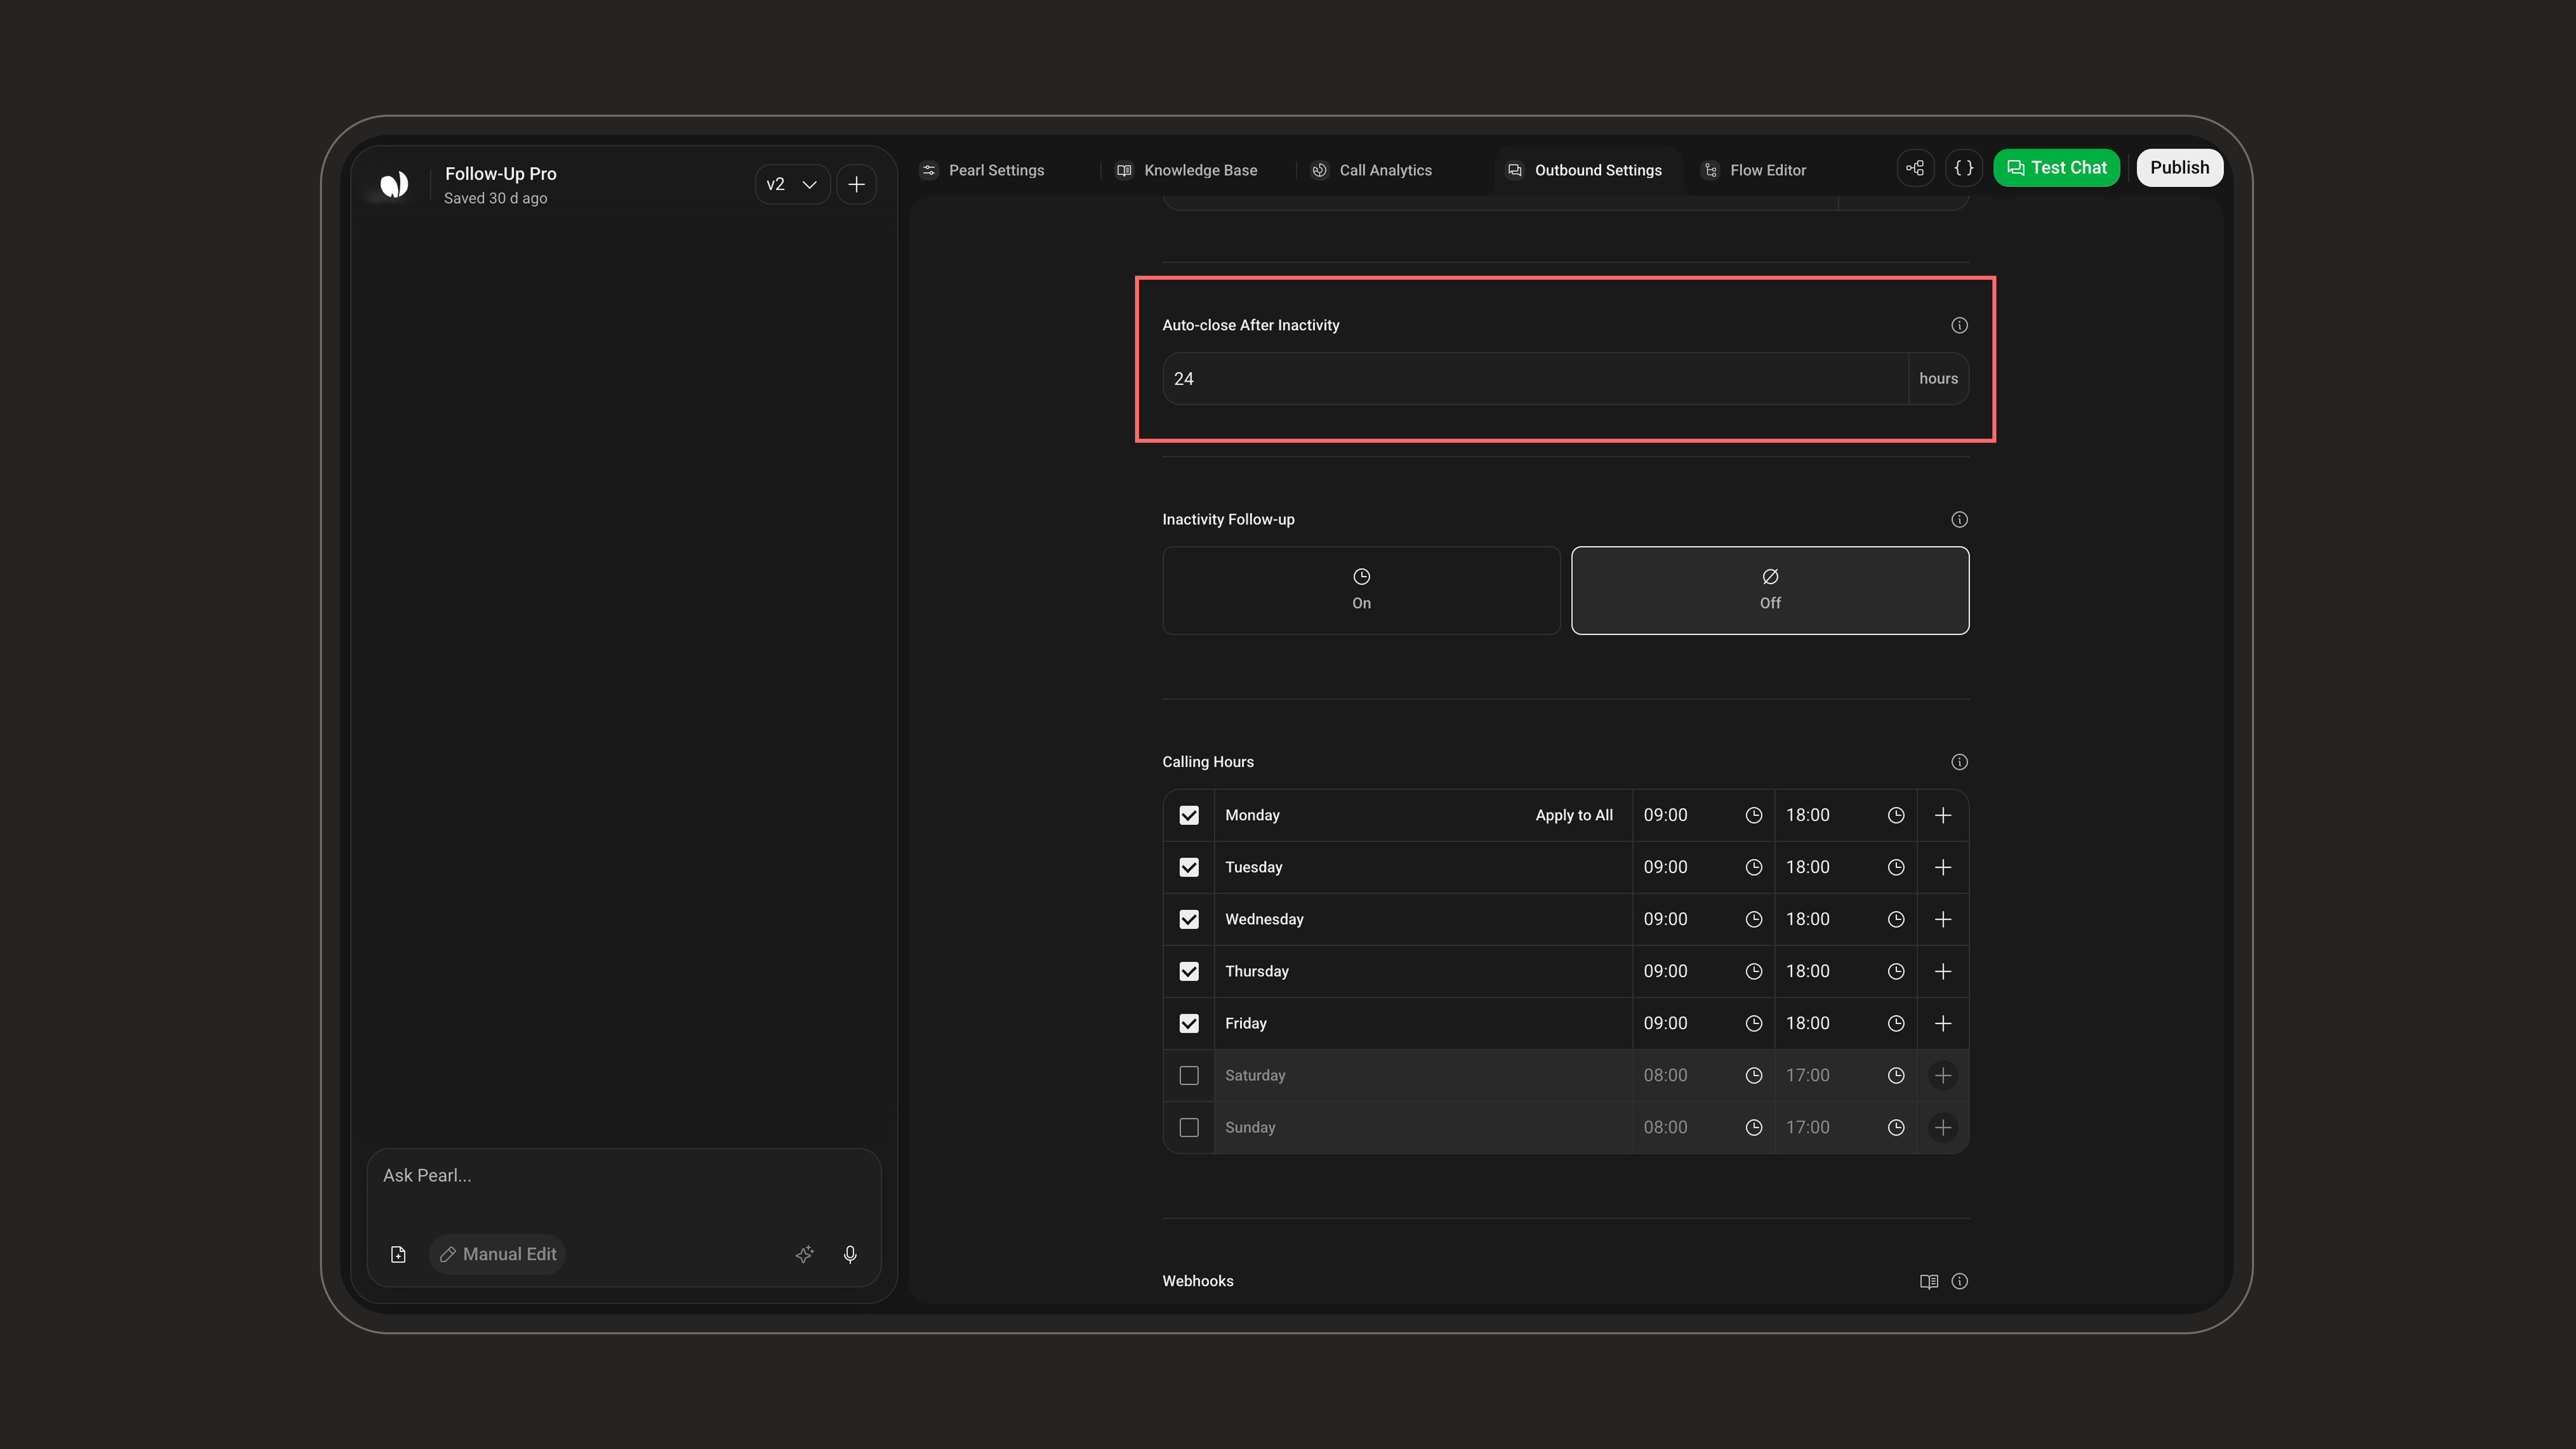The image size is (2576, 1449).
Task: Click the Webhooks info icon
Action: pyautogui.click(x=1959, y=1281)
